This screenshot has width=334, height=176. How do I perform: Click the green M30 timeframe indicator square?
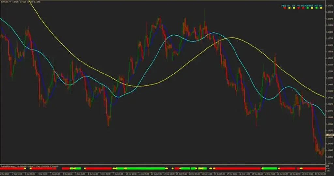click(x=307, y=8)
